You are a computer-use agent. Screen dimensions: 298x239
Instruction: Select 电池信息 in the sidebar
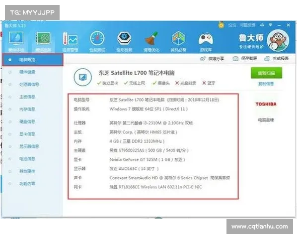coord(27,159)
